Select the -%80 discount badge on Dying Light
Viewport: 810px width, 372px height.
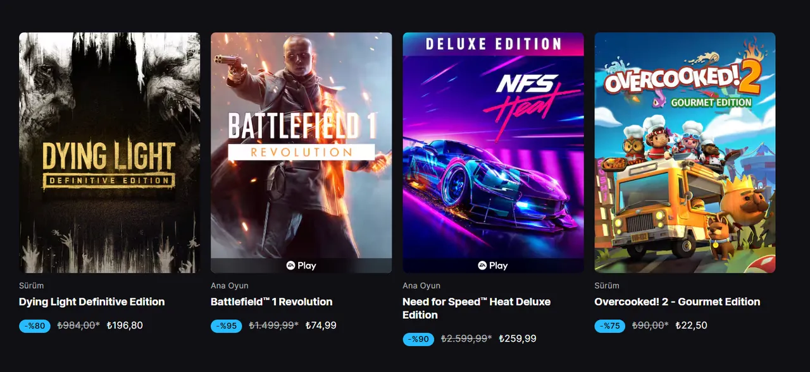pyautogui.click(x=35, y=326)
